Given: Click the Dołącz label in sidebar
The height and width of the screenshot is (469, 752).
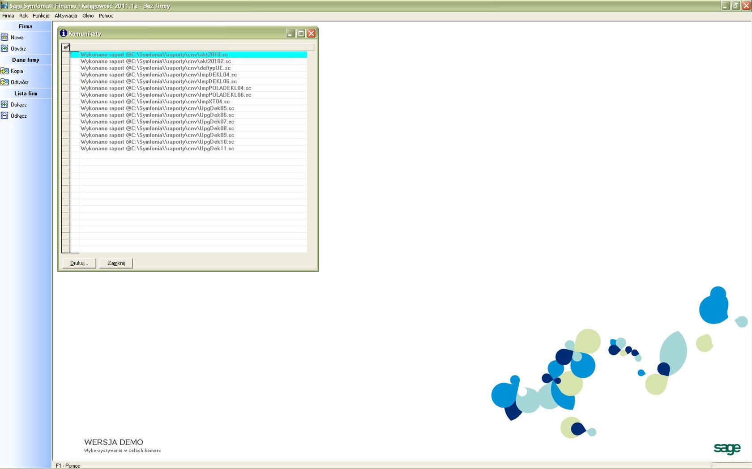Looking at the screenshot, I should coord(19,105).
